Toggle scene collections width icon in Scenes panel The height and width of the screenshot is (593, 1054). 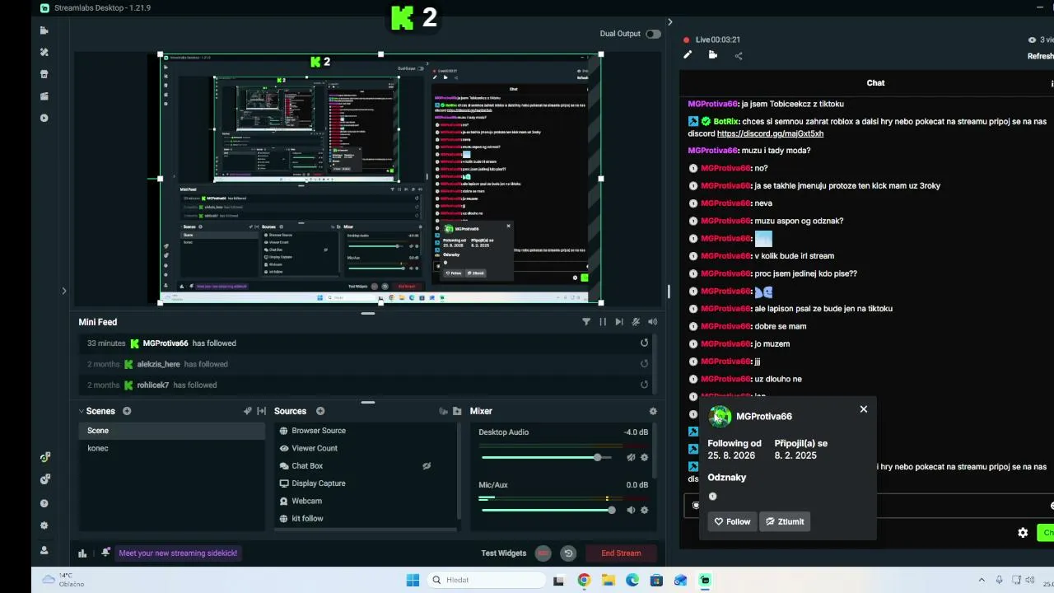click(261, 411)
